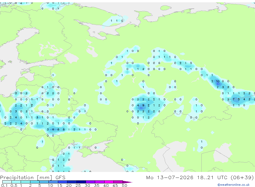Click the '40' legend scale label
Image resolution: width=255 pixels, height=187 pixels.
(x=106, y=185)
